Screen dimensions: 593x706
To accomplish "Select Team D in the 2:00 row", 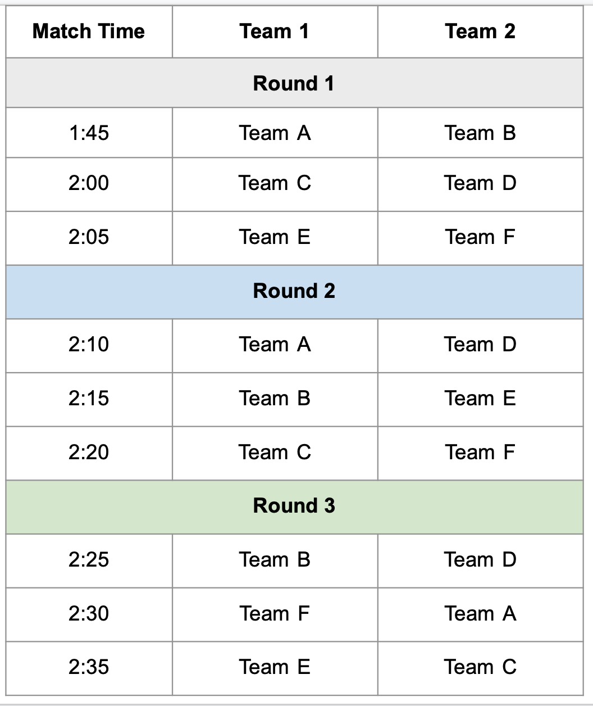I will [x=480, y=183].
